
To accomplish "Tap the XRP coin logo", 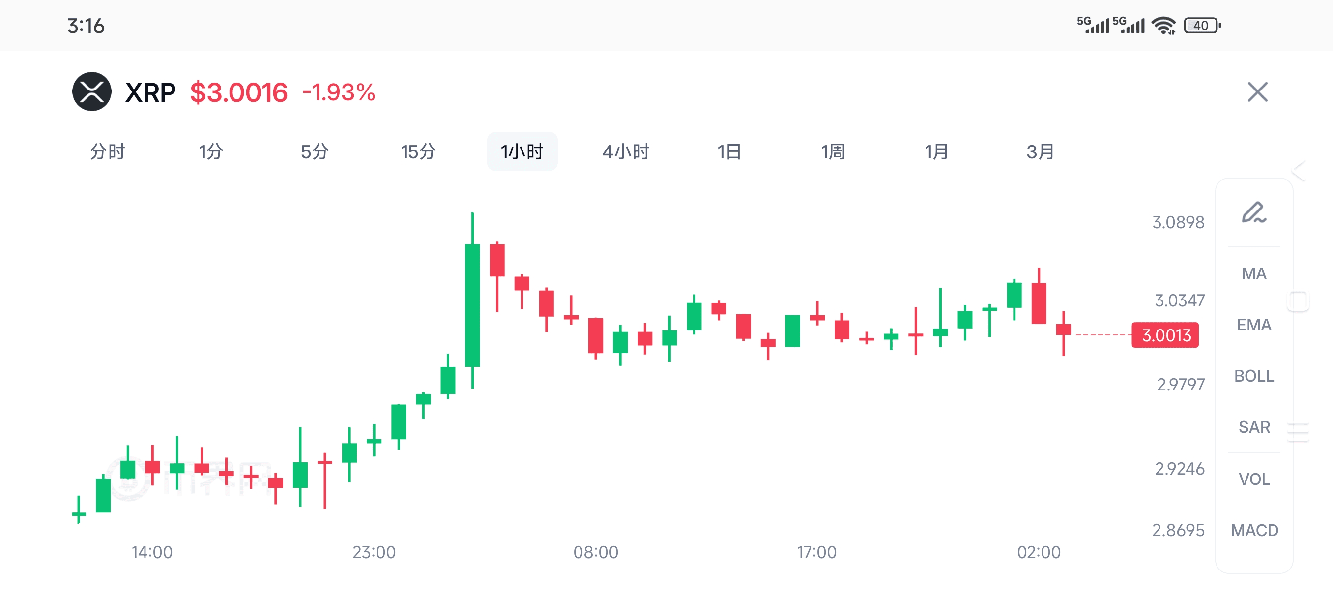I will [x=91, y=91].
